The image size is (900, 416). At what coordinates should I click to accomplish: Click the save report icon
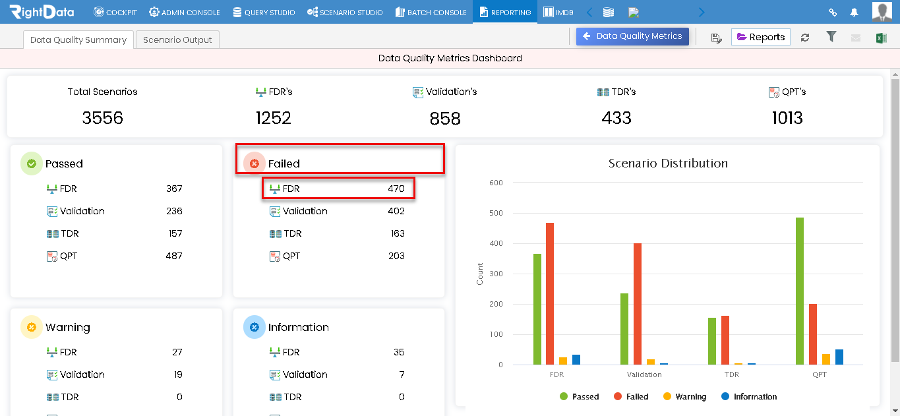716,38
